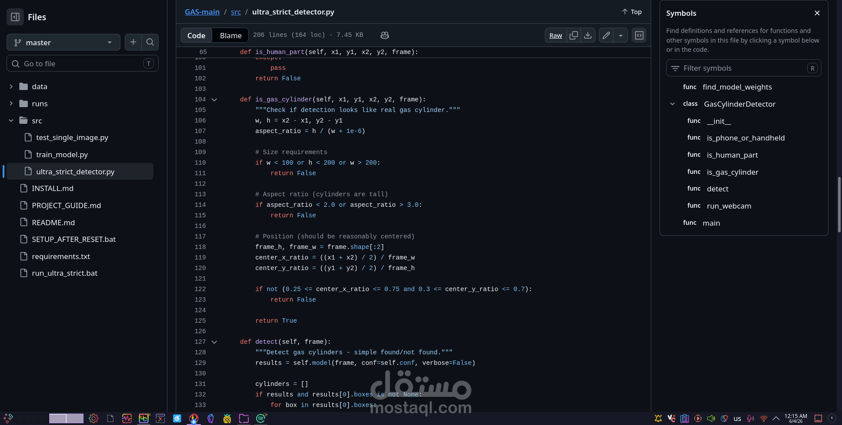The image size is (842, 425).
Task: Show hidden system tray icons arrow
Action: tap(776, 418)
